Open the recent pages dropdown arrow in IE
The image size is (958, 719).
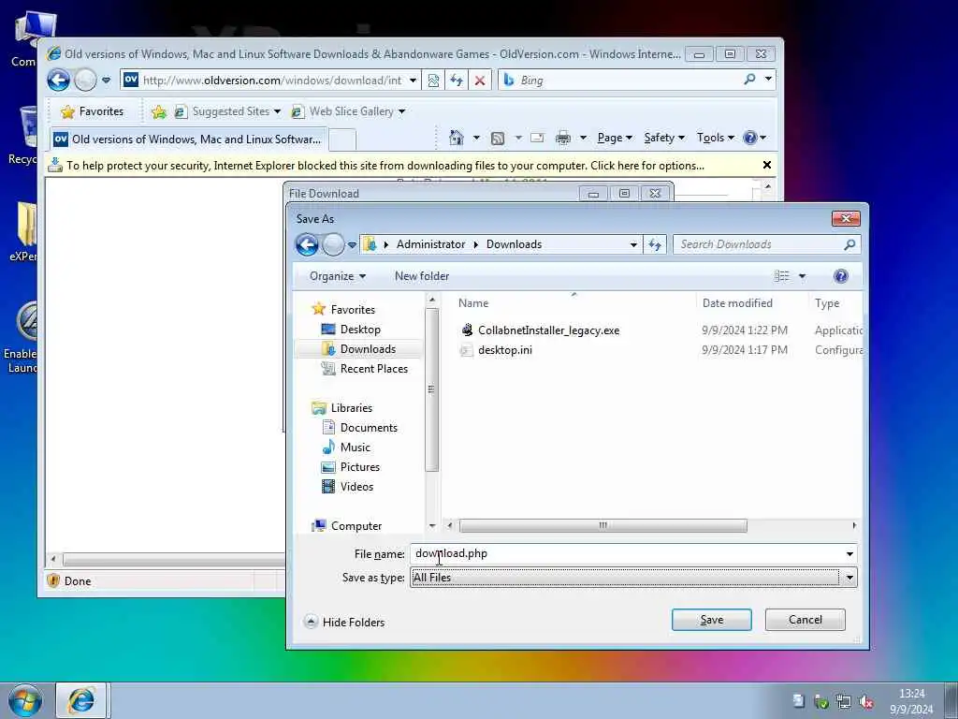click(x=107, y=81)
